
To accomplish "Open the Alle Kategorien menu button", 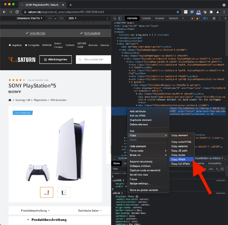I will tap(55, 59).
